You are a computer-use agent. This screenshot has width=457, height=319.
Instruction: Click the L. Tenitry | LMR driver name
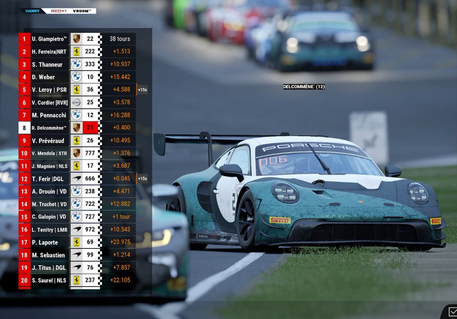coord(50,230)
